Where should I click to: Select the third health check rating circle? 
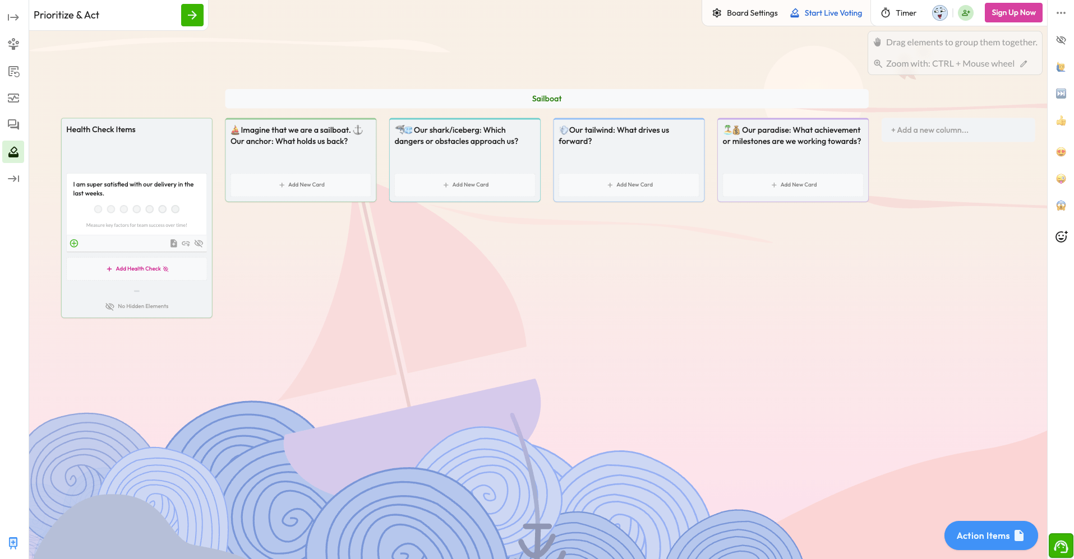tap(124, 209)
